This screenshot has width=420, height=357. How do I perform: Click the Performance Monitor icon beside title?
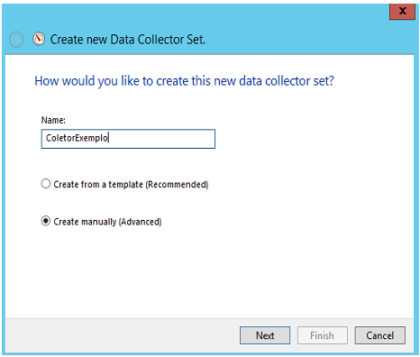(39, 39)
